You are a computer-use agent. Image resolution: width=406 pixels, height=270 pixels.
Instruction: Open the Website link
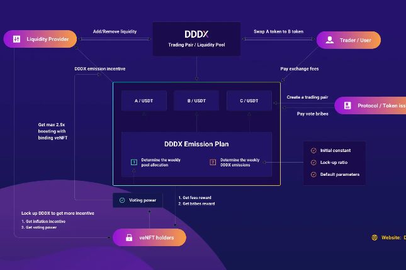pos(393,237)
